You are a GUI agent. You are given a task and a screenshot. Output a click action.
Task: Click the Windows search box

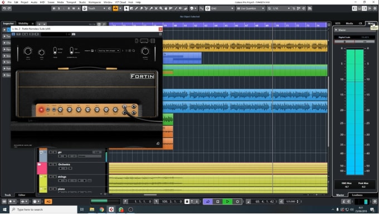(43, 210)
